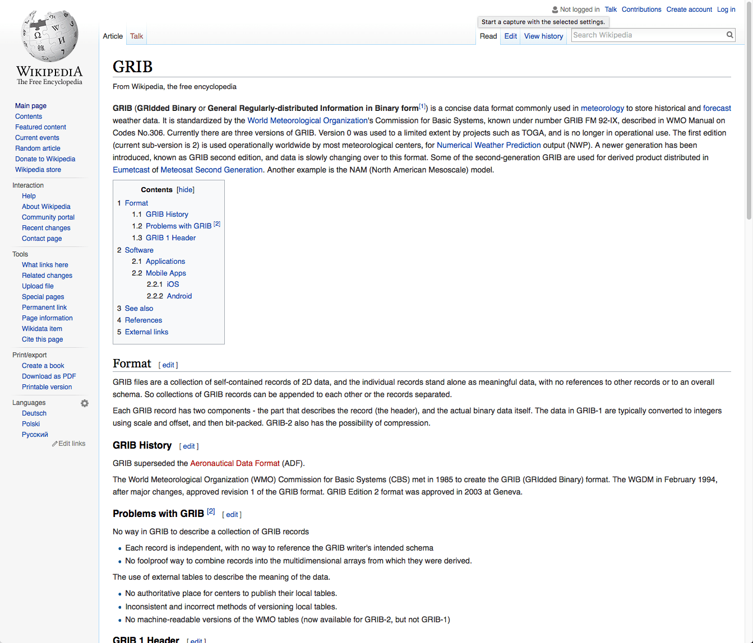The image size is (753, 643).
Task: Open Featured content
Action: tap(40, 127)
